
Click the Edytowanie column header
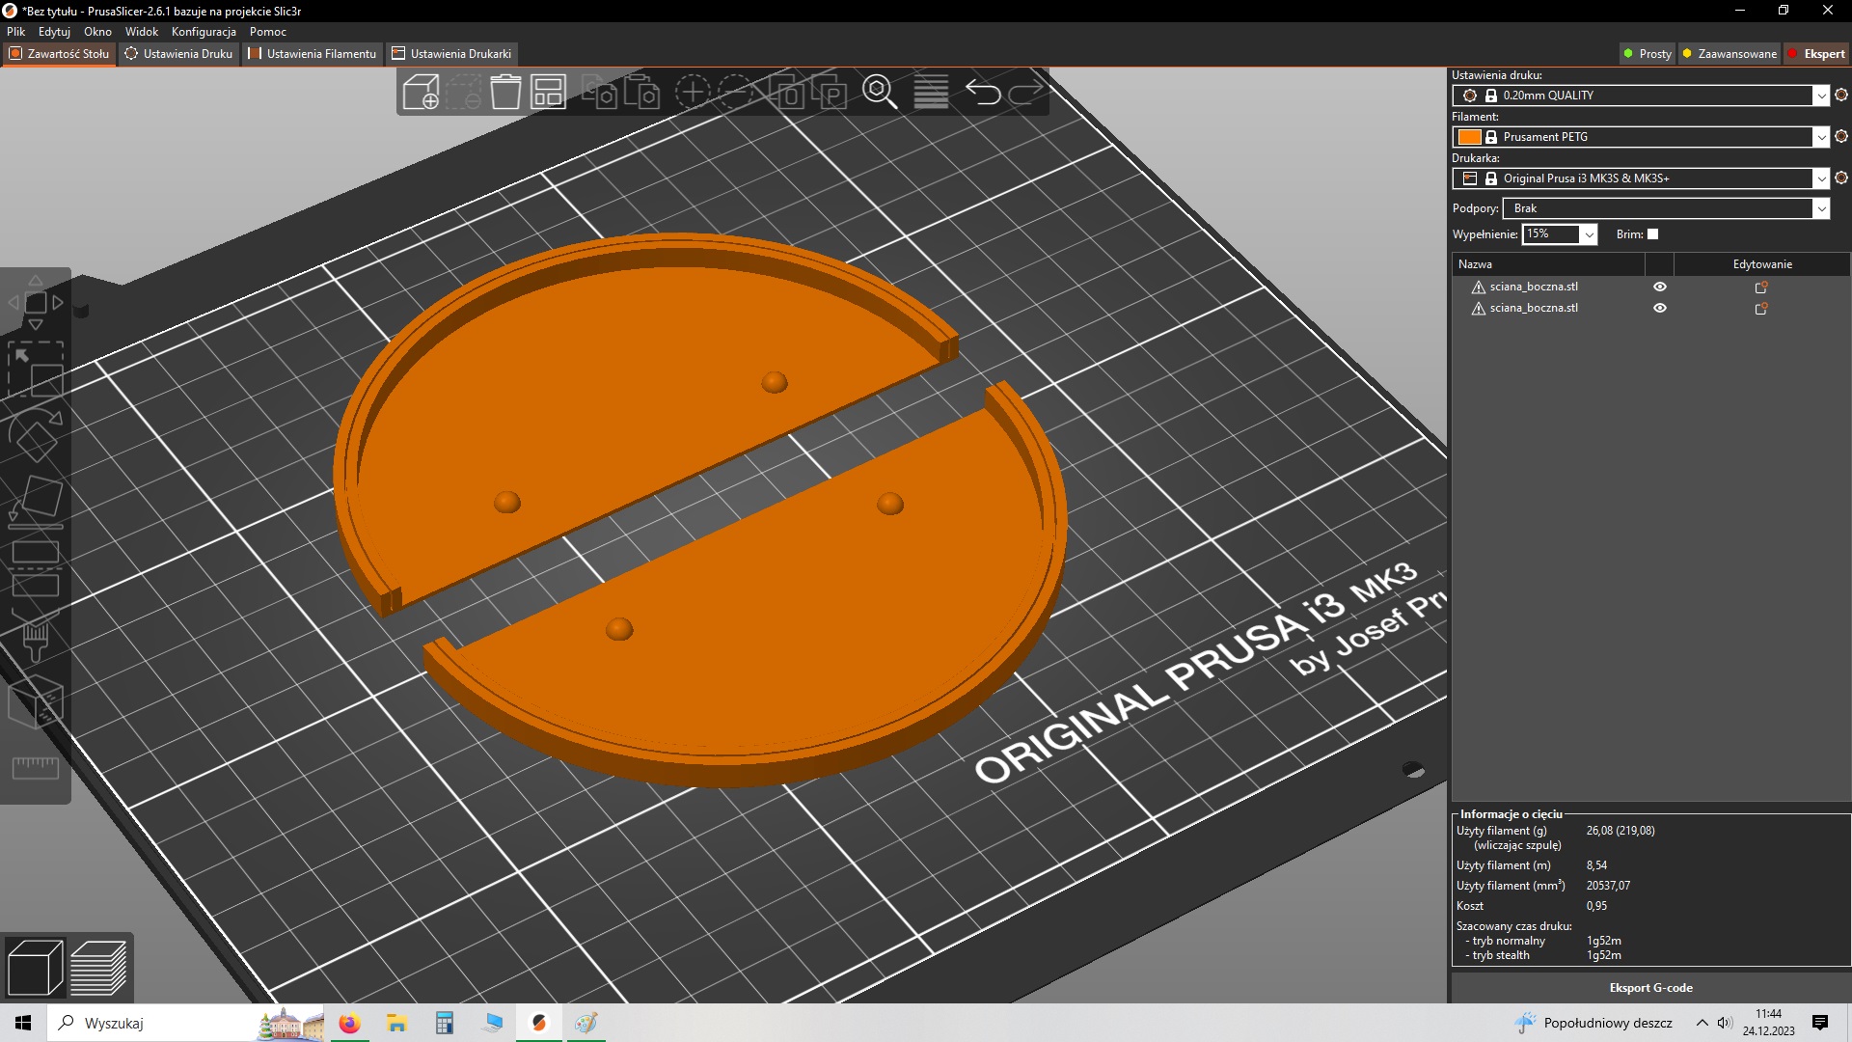pyautogui.click(x=1762, y=264)
